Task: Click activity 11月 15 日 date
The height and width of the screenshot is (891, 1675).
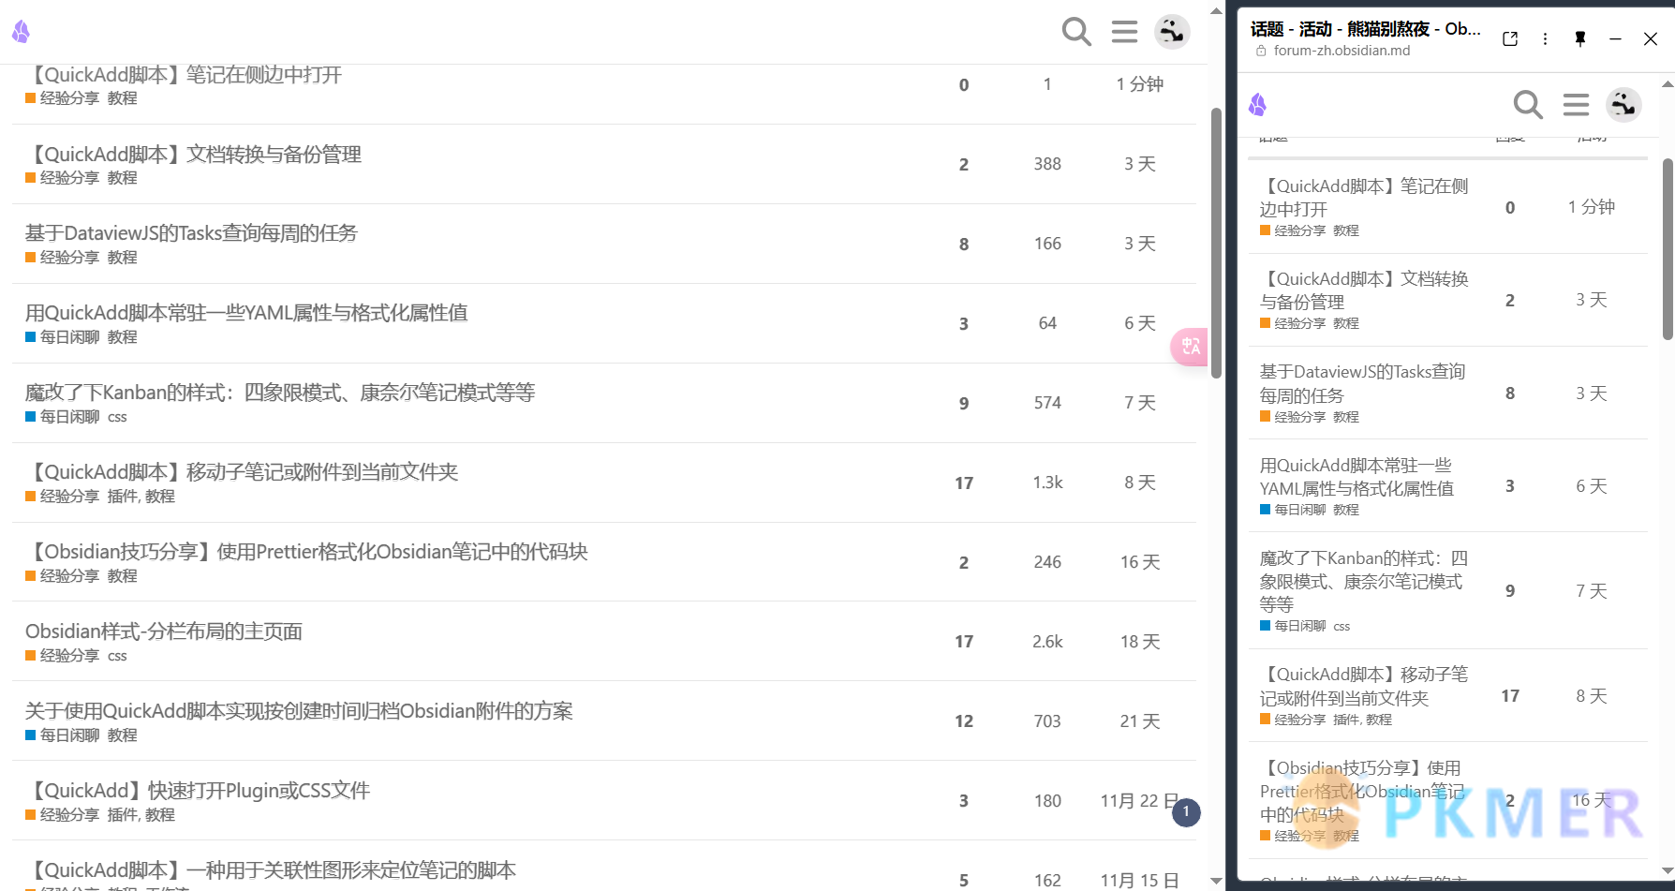Action: pos(1140,881)
